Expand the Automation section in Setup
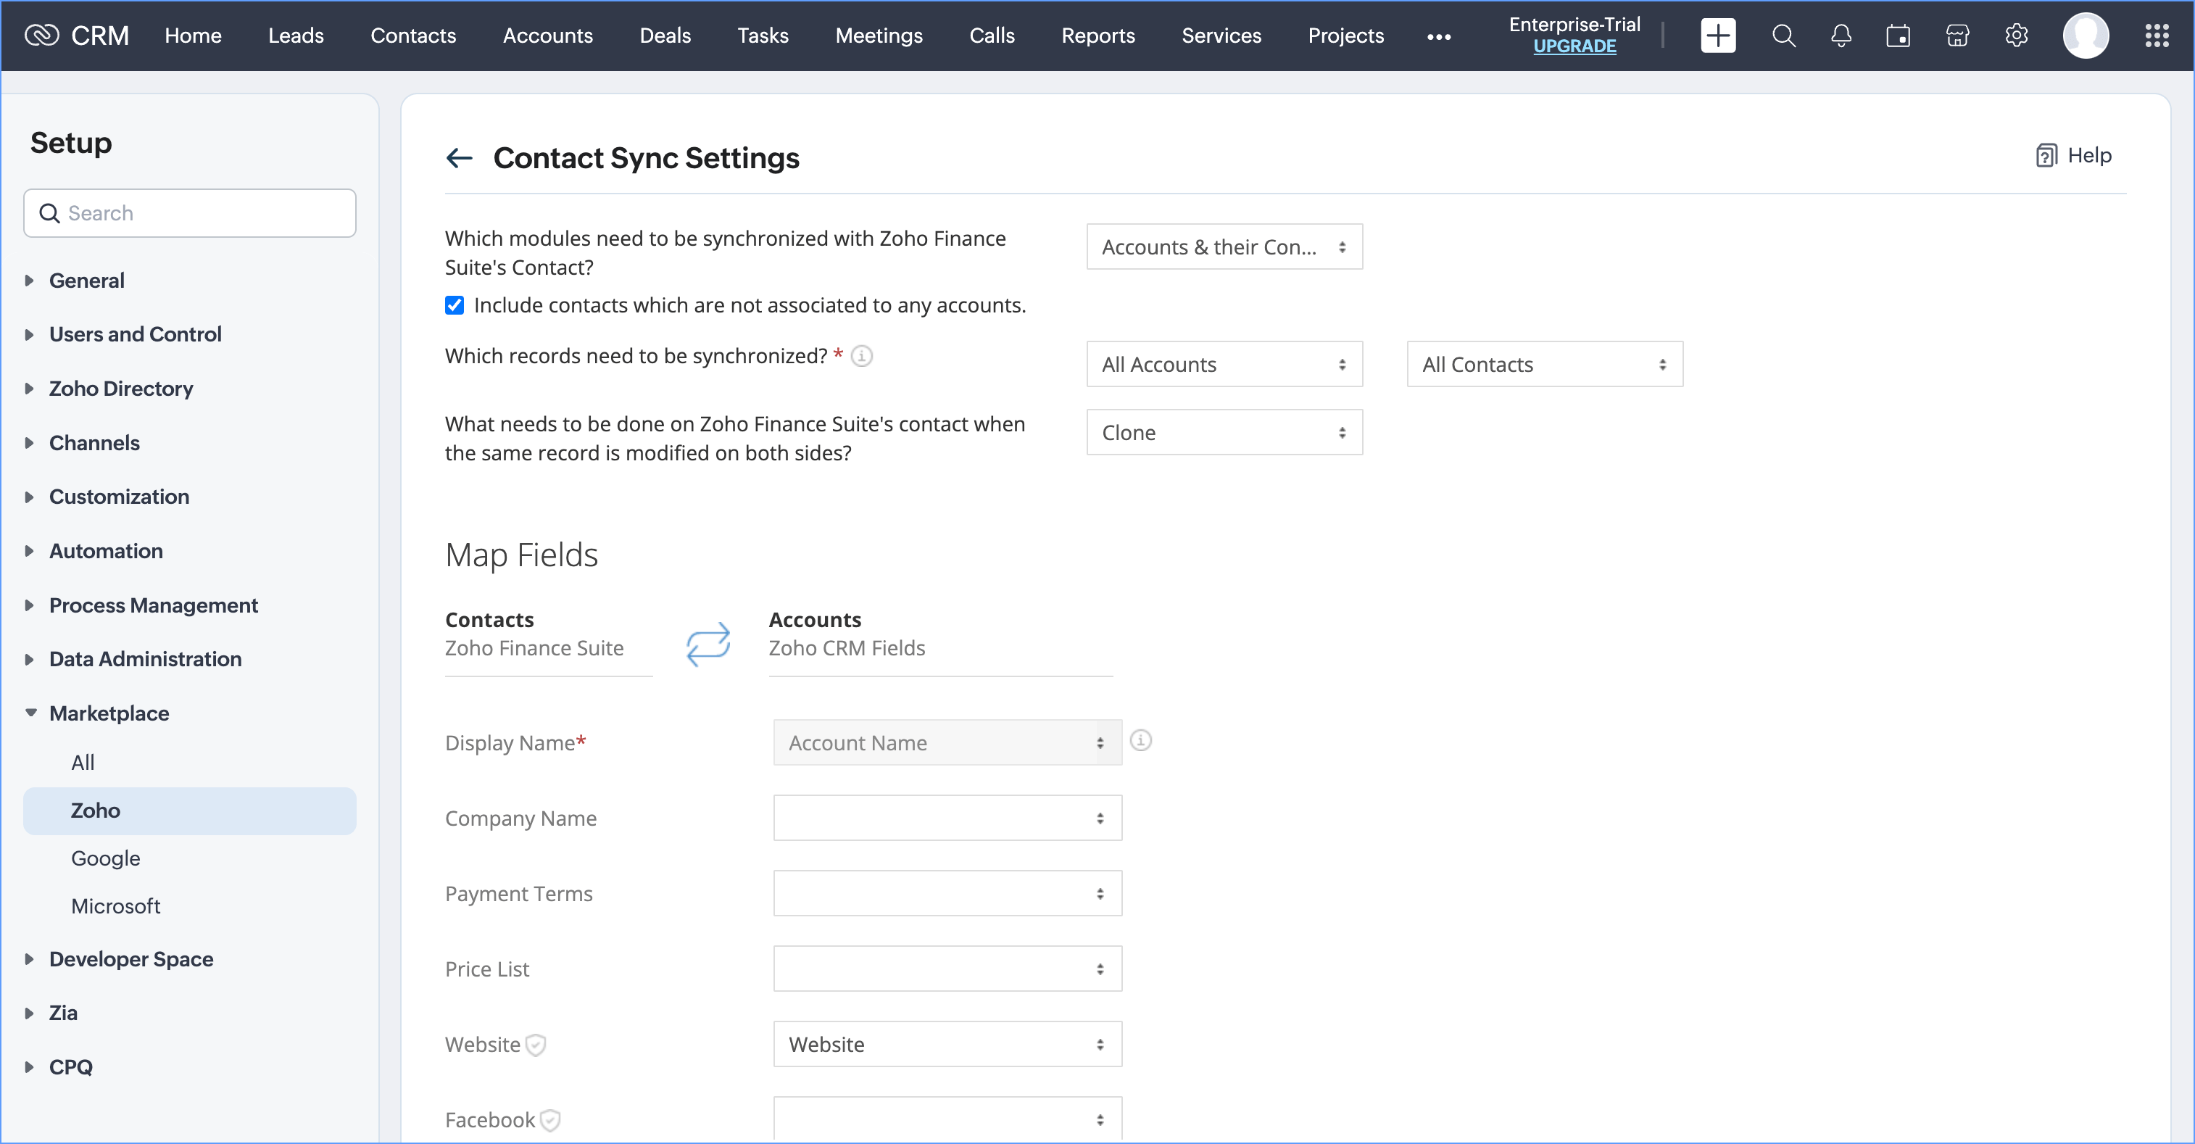This screenshot has width=2195, height=1144. (x=106, y=551)
